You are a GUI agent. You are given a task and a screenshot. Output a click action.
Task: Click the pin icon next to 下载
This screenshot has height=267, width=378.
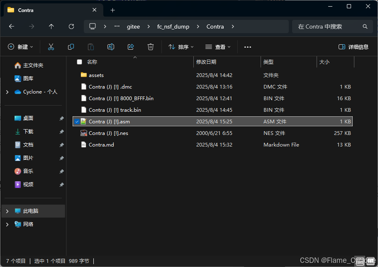(62, 132)
